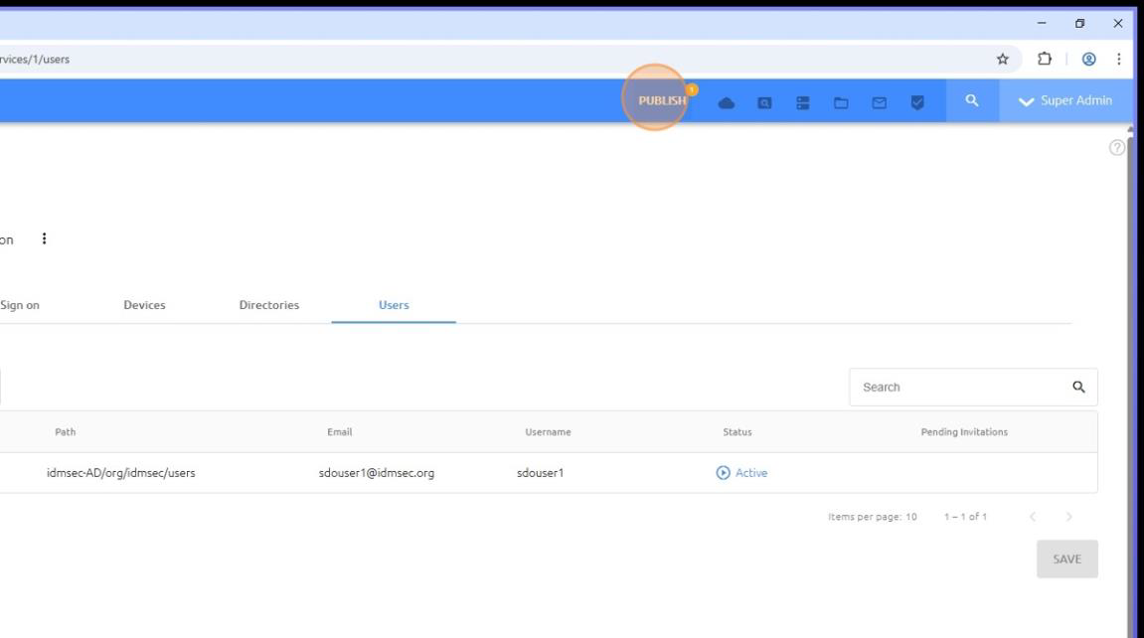Click the Active status icon for sdouser1
Image resolution: width=1144 pixels, height=638 pixels.
[x=723, y=472]
